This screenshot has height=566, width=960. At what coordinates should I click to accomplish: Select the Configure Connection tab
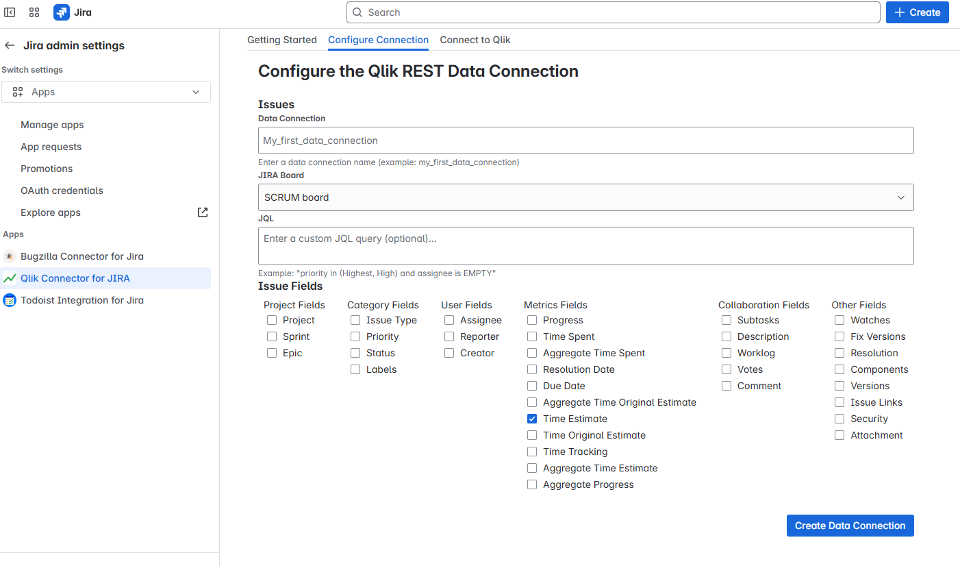coord(379,40)
